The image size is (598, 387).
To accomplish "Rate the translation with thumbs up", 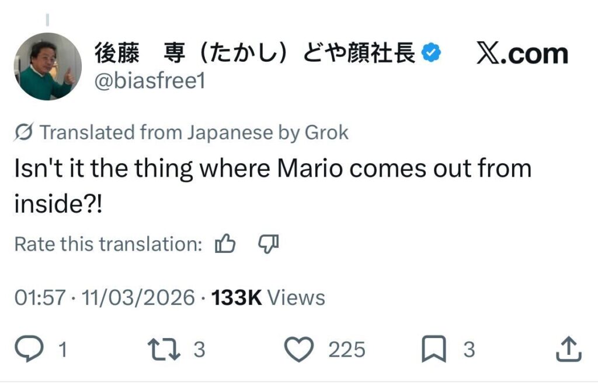I will [x=225, y=244].
